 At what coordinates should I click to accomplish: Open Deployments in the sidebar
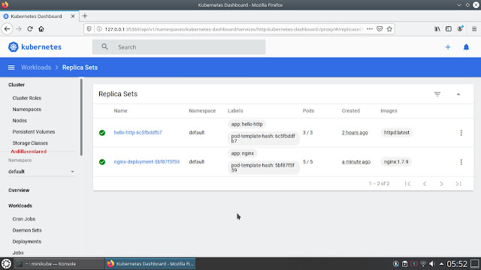[27, 241]
